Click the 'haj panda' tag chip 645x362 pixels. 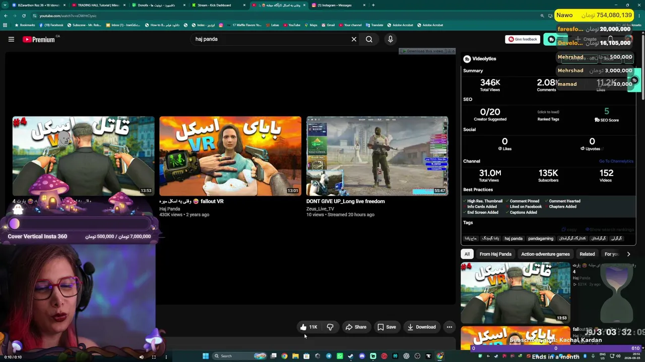point(513,238)
